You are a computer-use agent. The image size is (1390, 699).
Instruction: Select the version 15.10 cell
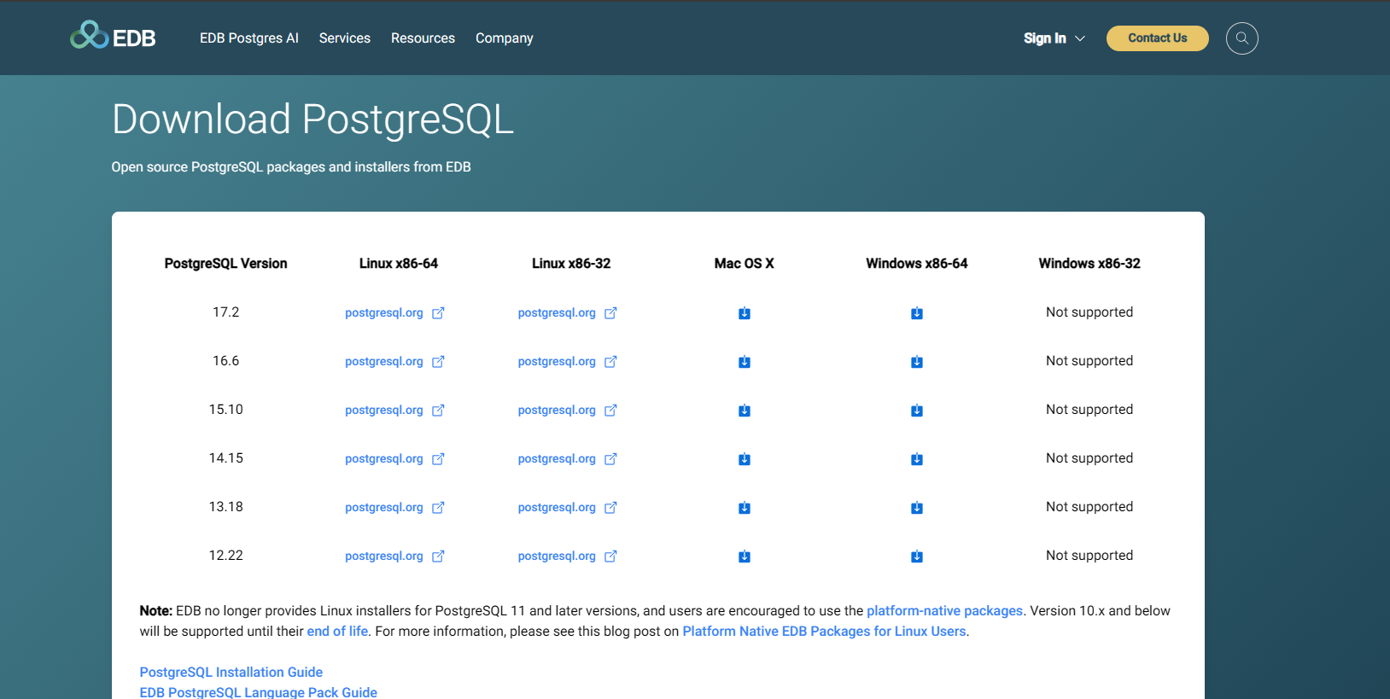[x=226, y=410]
